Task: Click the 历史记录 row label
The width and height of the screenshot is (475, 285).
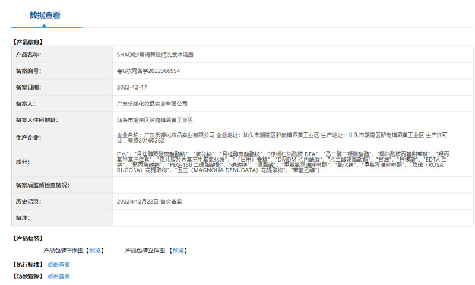Action: pyautogui.click(x=28, y=202)
